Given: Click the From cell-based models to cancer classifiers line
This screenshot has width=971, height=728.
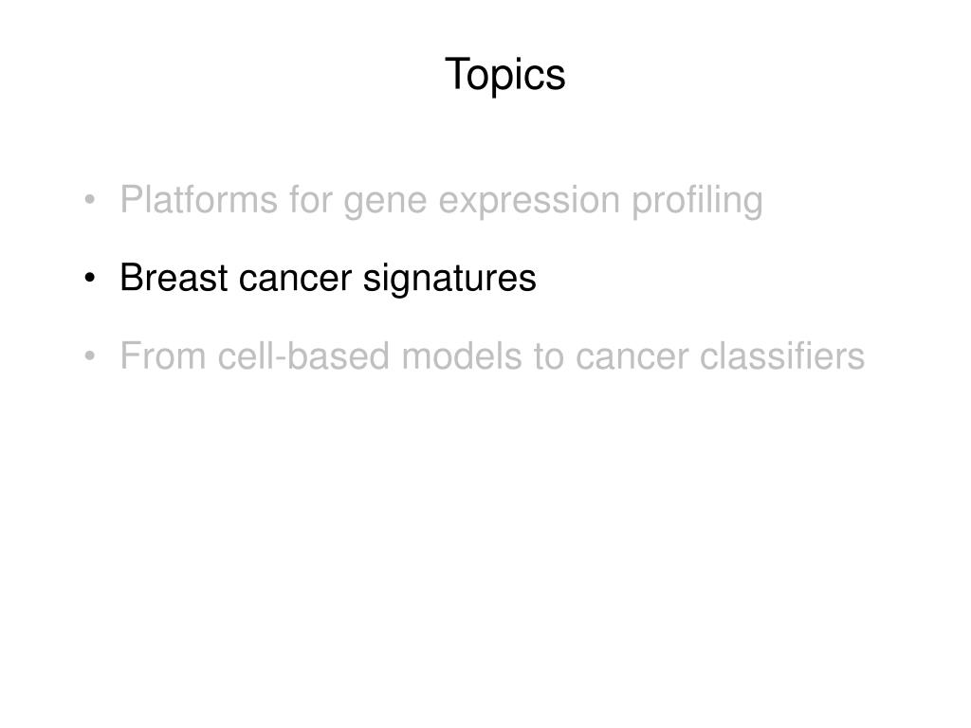Looking at the screenshot, I should 492,356.
